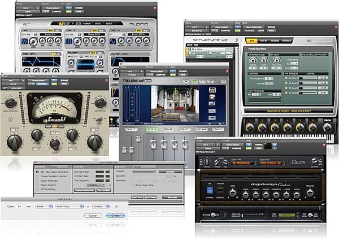
Task: Click the Osc 2 waveform icon in Hybrid
Action: (x=68, y=41)
